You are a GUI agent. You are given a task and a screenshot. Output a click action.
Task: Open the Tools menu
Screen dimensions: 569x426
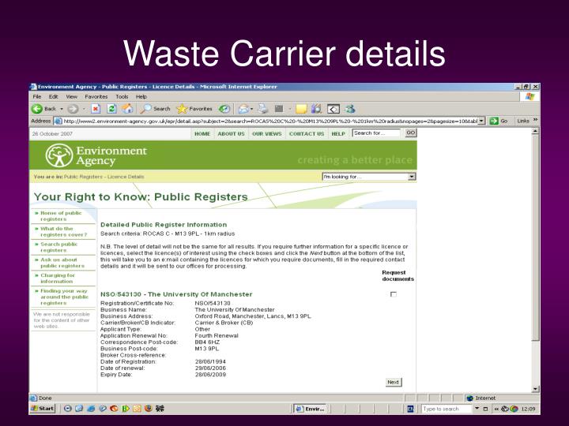coord(122,97)
